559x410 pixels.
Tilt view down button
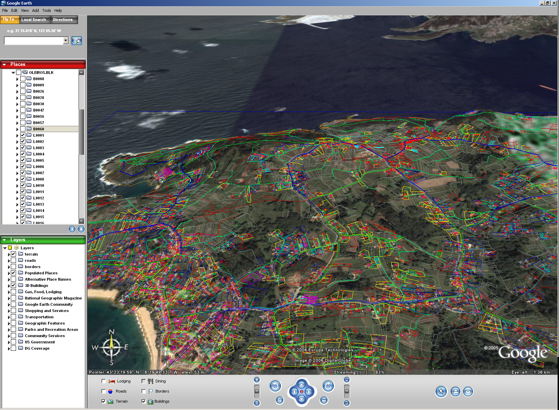point(347,403)
